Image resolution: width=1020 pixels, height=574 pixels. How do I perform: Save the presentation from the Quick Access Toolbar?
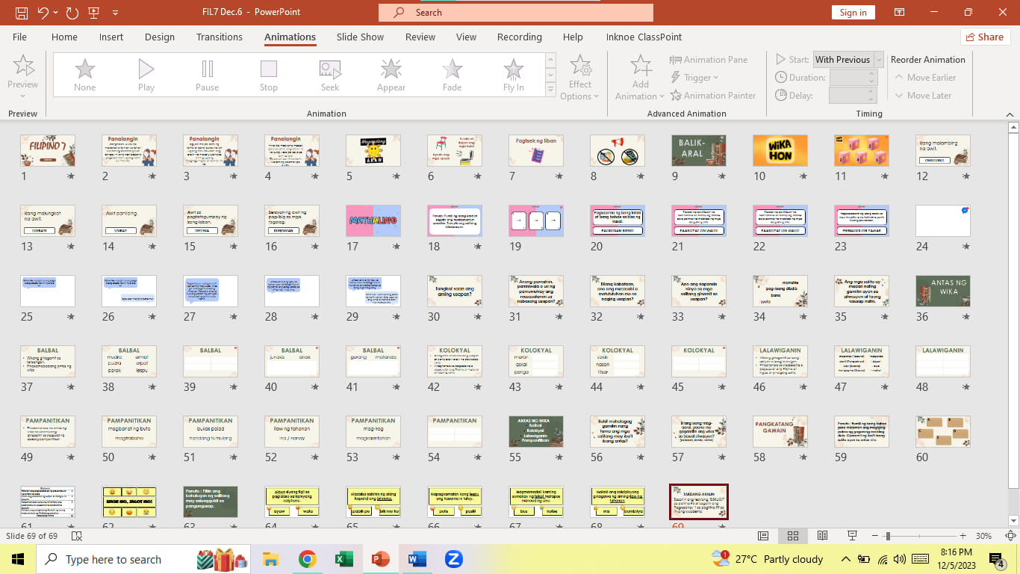point(21,12)
